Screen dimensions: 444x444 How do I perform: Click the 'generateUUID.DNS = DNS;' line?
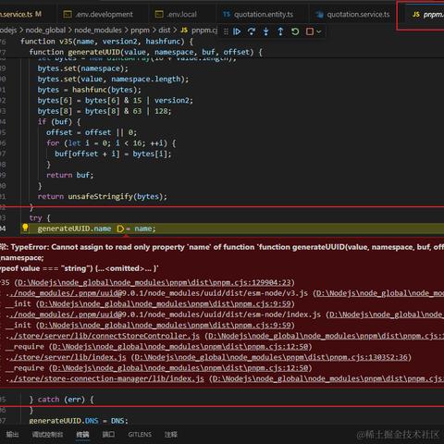(x=79, y=421)
